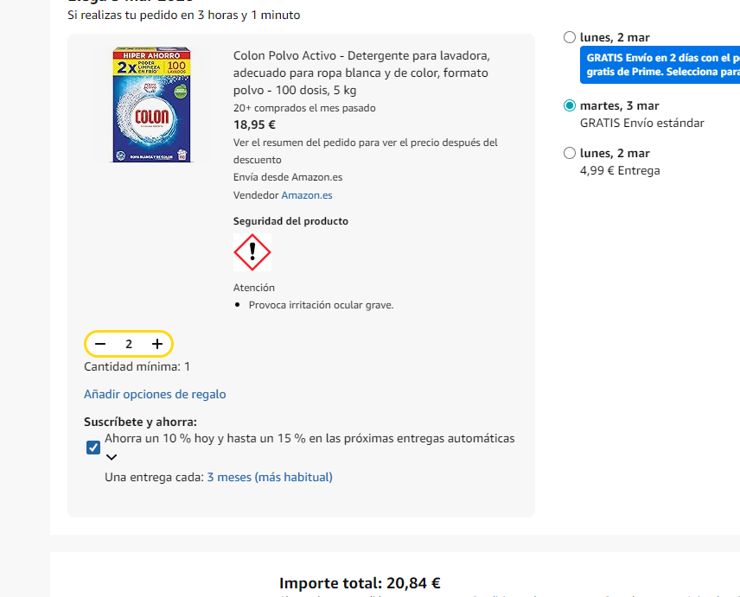740x597 pixels.
Task: Expand the subscription savings details chevron
Action: (111, 457)
